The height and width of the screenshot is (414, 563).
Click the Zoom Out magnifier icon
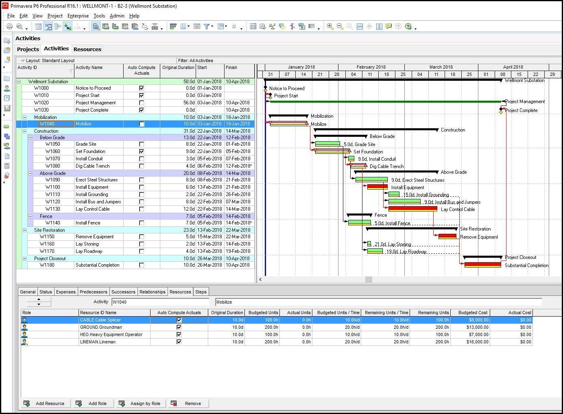tap(340, 27)
